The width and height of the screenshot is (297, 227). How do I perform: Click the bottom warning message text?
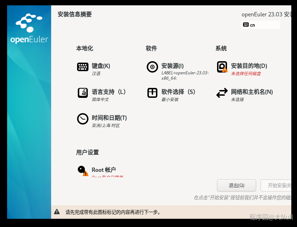click(x=113, y=212)
